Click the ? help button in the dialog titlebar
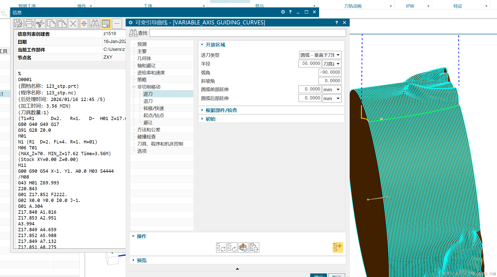 (336, 22)
